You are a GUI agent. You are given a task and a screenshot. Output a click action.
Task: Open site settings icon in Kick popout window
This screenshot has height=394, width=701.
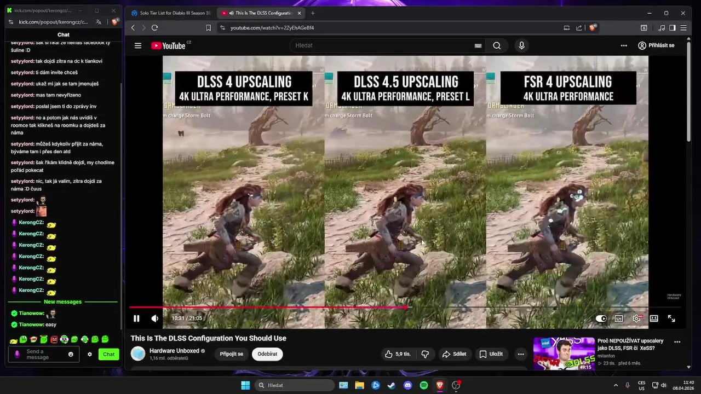[x=10, y=22]
